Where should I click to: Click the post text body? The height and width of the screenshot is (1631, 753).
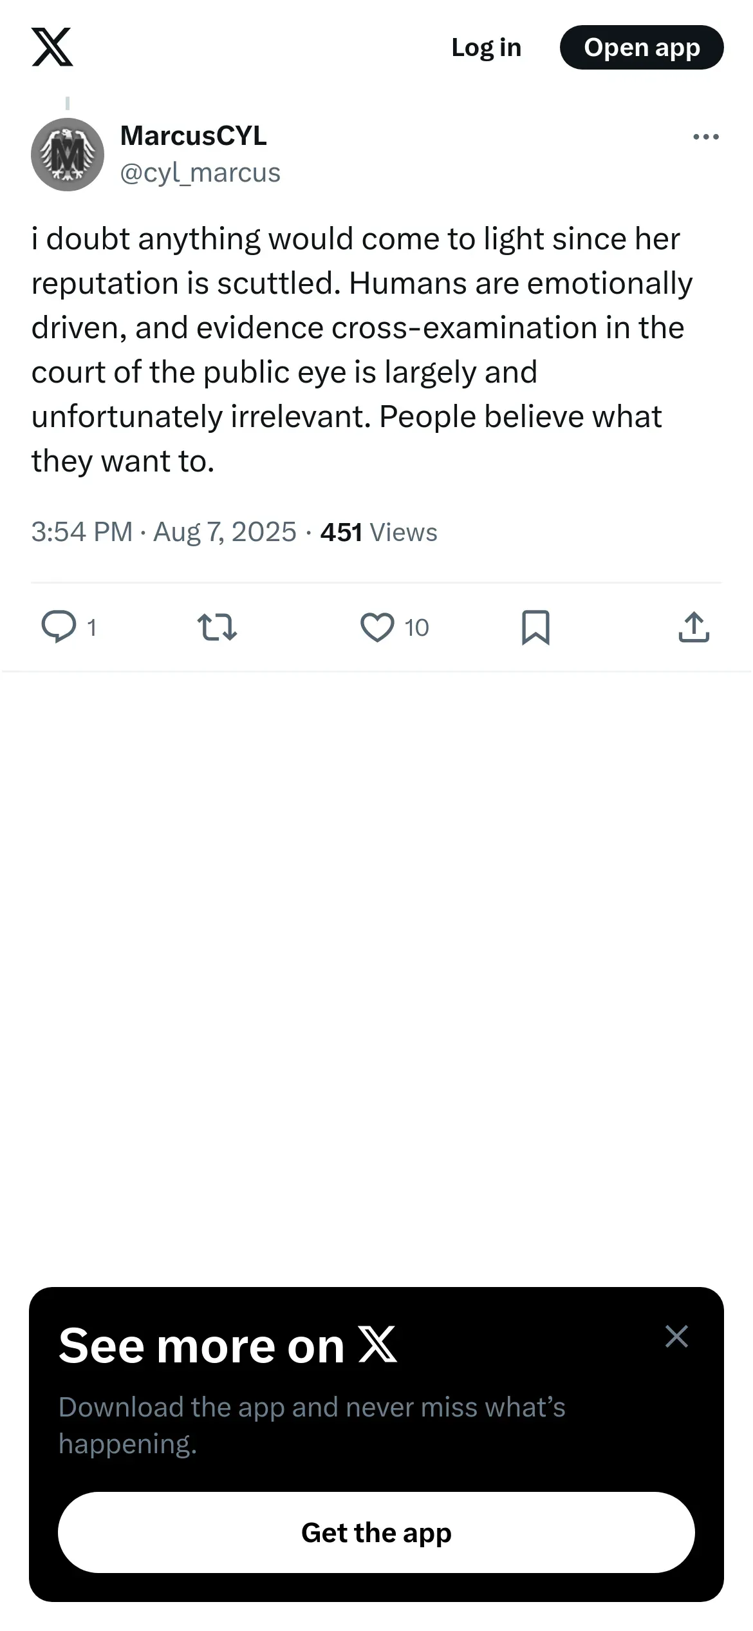[360, 350]
